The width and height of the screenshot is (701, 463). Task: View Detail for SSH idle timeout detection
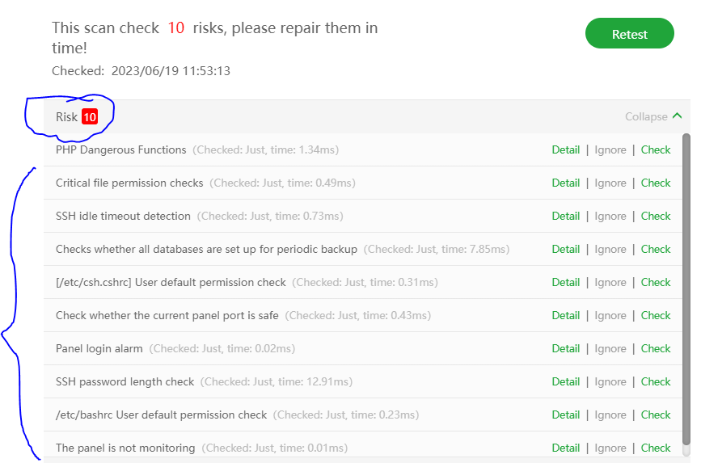coord(565,216)
